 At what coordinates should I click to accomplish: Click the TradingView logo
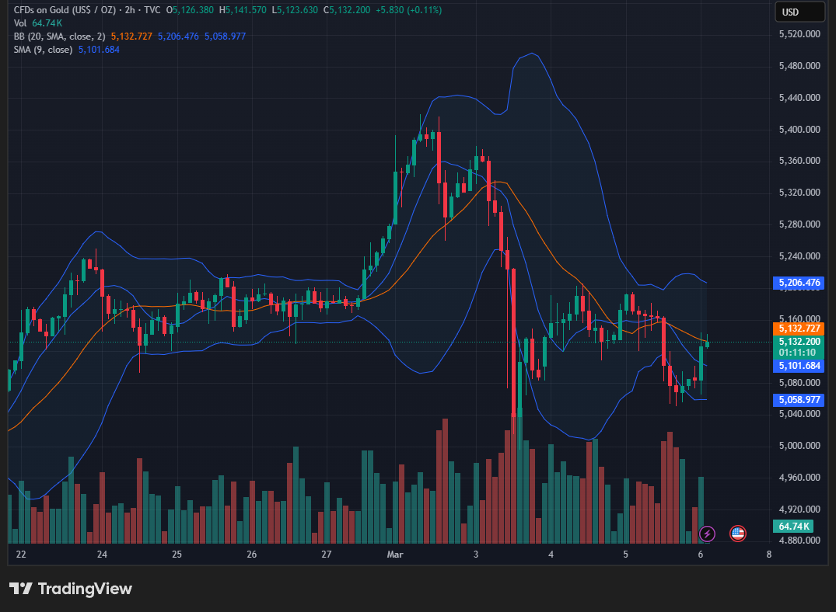click(71, 589)
